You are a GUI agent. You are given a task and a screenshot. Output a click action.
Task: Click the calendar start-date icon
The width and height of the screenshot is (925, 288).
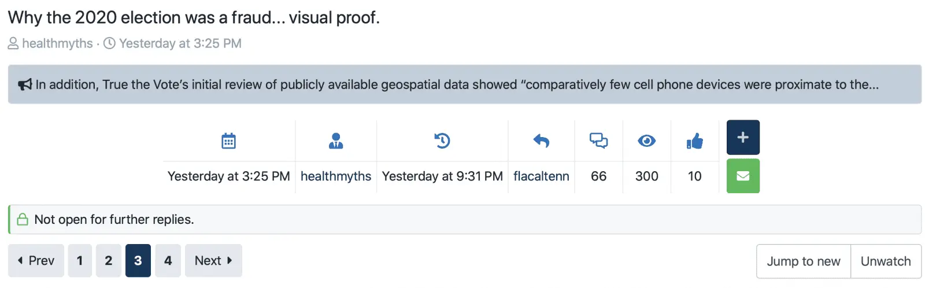228,141
